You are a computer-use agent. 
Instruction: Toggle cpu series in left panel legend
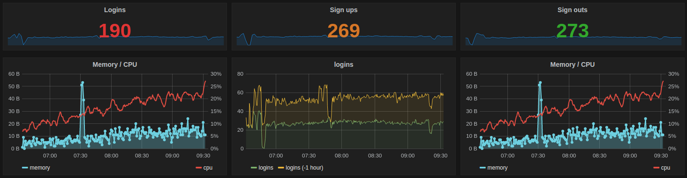point(204,167)
